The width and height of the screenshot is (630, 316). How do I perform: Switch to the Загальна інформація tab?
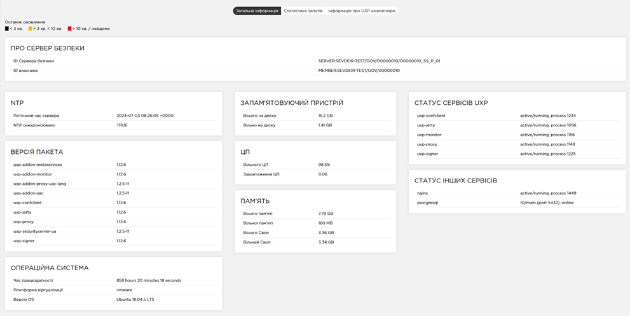(x=257, y=11)
